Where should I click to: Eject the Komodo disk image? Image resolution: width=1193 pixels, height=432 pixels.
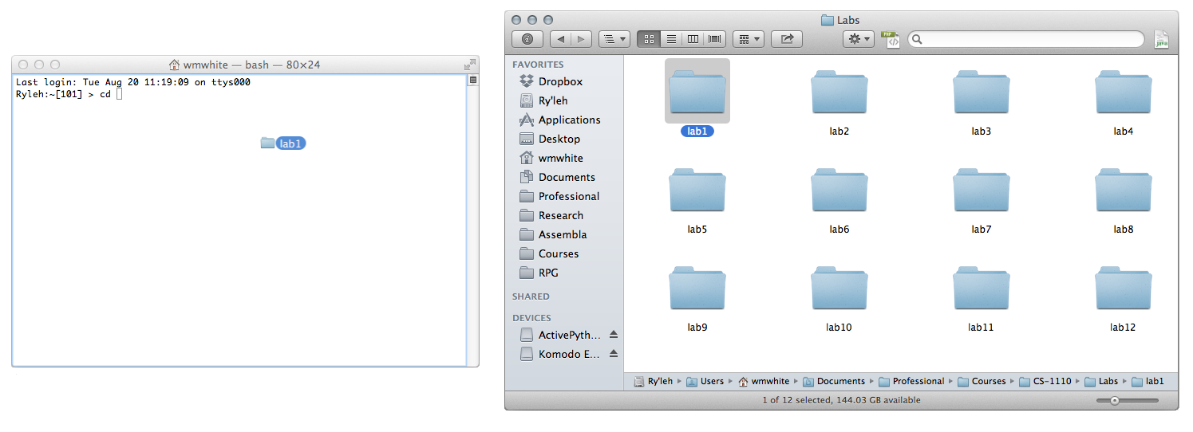tap(613, 354)
